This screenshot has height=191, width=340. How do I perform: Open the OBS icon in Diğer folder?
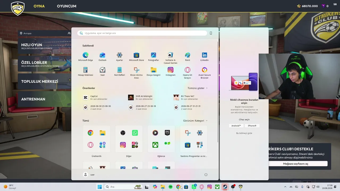click(x=123, y=133)
